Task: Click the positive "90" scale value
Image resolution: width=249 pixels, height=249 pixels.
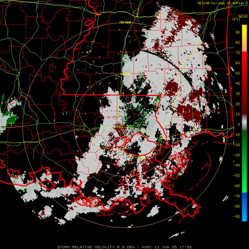Action: (238, 32)
